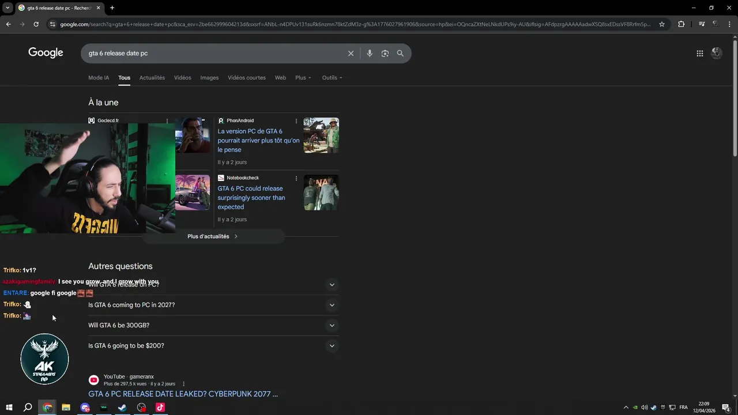The width and height of the screenshot is (738, 415).
Task: Open the Plus dropdown menu
Action: click(303, 78)
